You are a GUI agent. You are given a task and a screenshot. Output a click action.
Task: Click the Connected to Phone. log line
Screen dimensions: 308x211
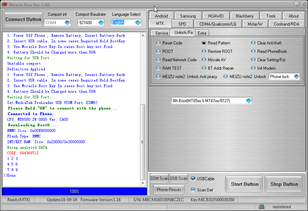[x=30, y=114]
